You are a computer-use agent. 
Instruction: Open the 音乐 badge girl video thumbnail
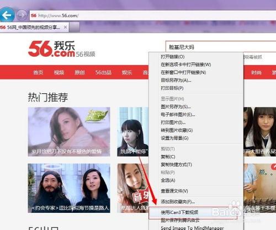pos(133,188)
